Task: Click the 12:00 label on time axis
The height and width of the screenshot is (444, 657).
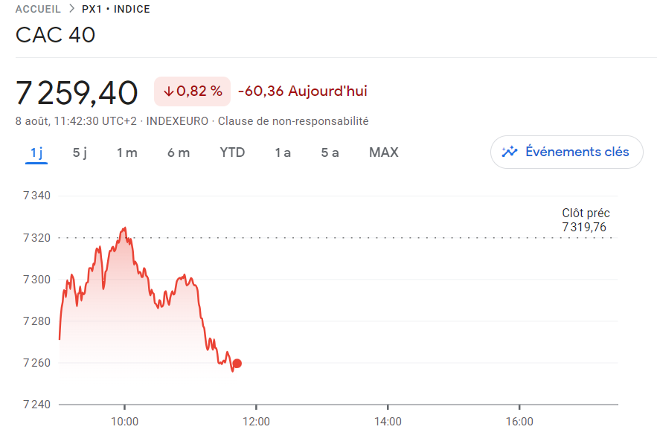Action: (256, 422)
